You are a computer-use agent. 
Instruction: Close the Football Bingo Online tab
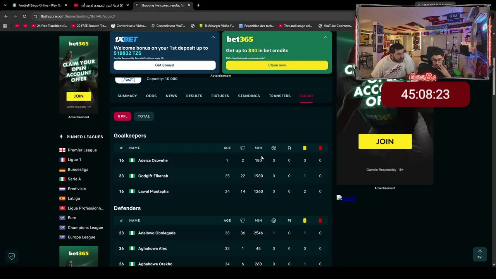click(66, 5)
